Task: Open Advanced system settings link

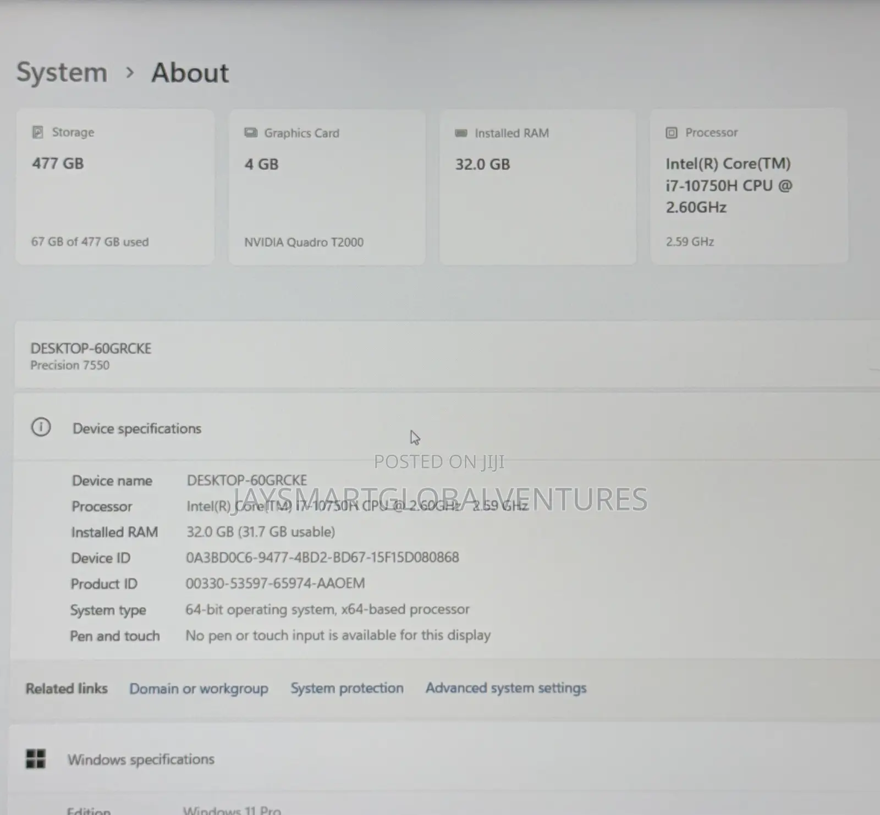Action: coord(506,688)
